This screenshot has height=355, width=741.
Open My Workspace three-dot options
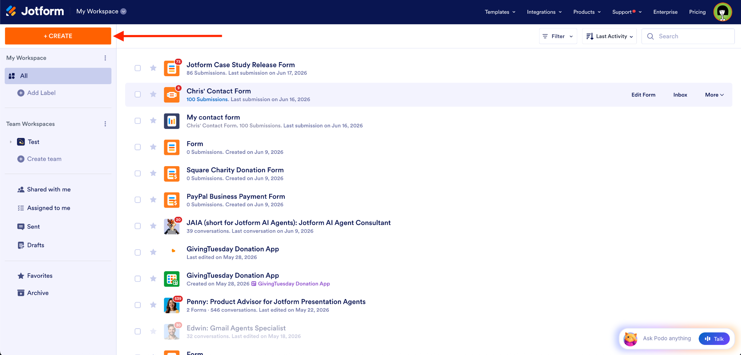tap(105, 58)
